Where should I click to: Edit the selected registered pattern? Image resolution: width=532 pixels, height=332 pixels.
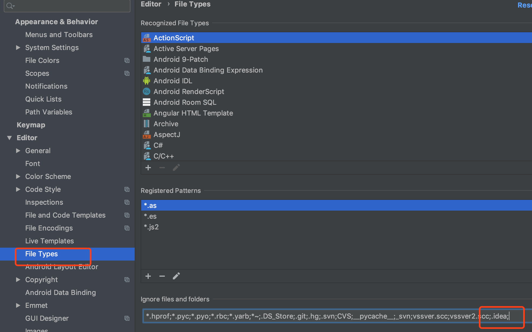176,276
